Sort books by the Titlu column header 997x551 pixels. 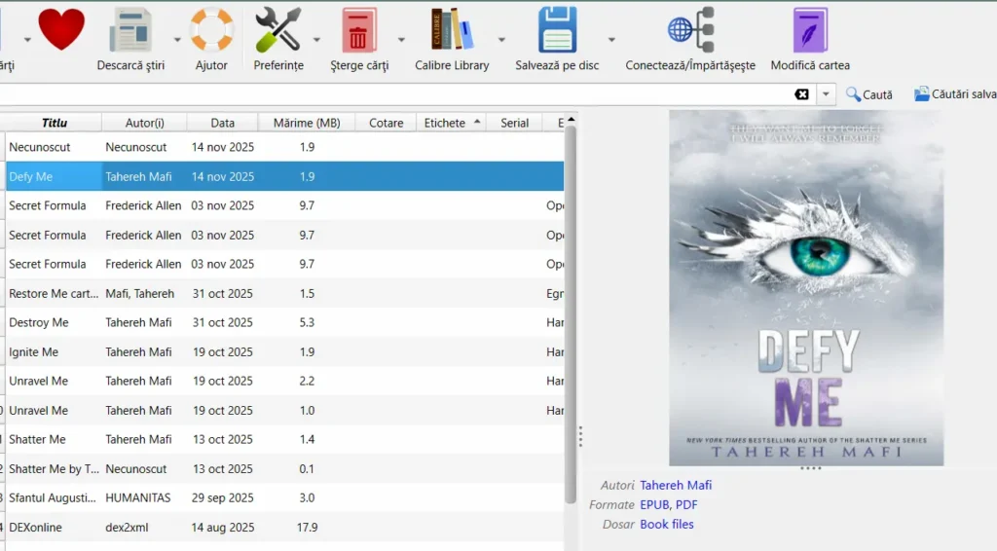55,123
